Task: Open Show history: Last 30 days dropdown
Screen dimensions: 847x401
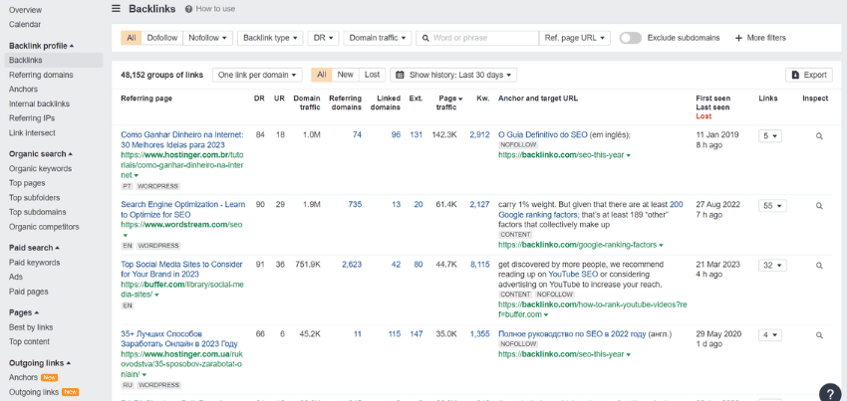Action: (x=453, y=75)
